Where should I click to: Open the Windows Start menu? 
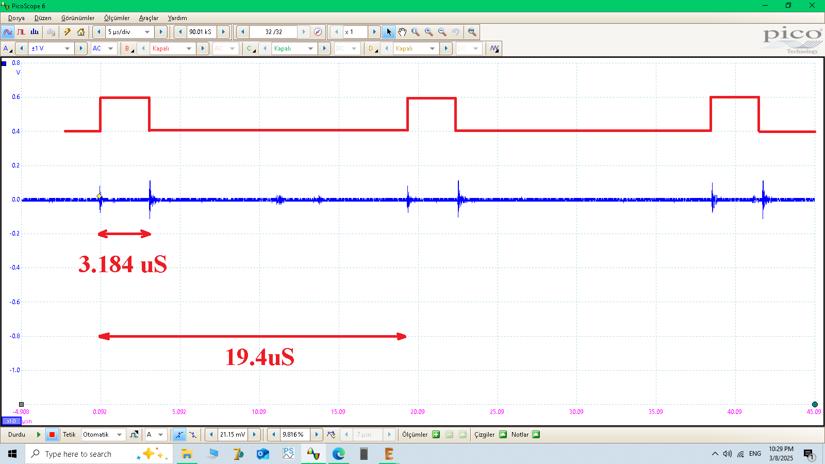click(x=12, y=454)
